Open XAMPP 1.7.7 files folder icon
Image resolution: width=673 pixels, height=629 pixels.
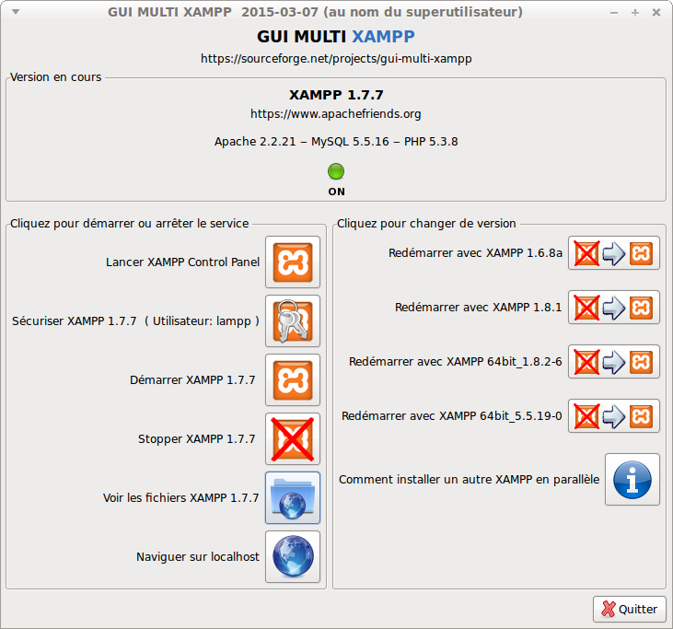point(293,497)
